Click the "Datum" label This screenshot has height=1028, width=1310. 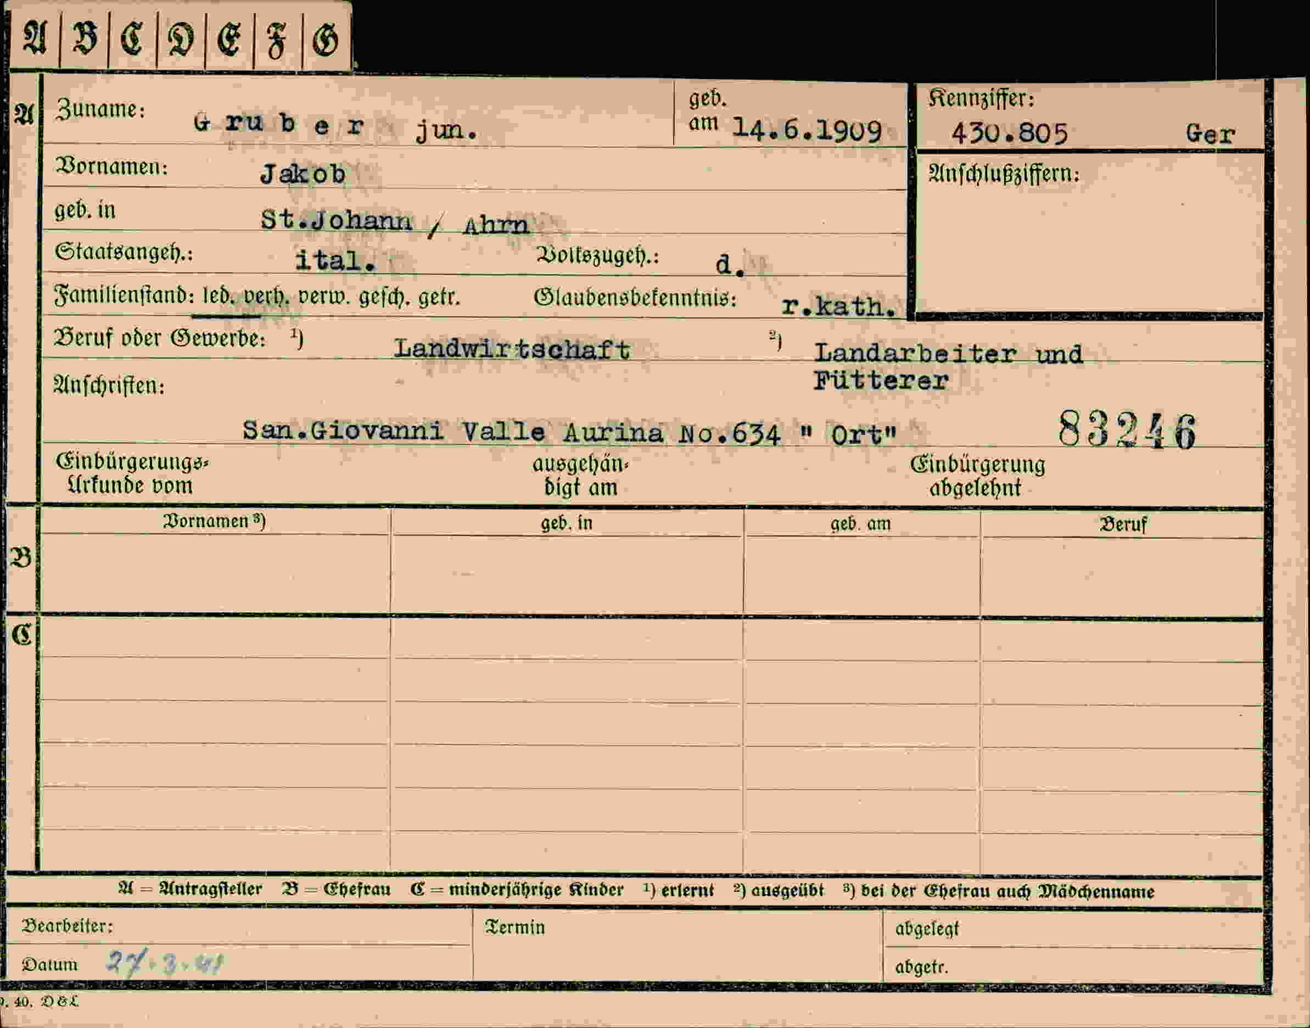pos(50,965)
